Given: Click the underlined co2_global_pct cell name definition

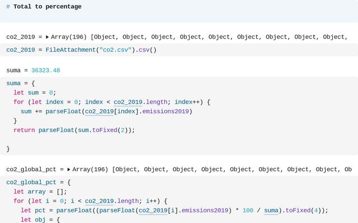Looking at the screenshot, I should [31, 182].
